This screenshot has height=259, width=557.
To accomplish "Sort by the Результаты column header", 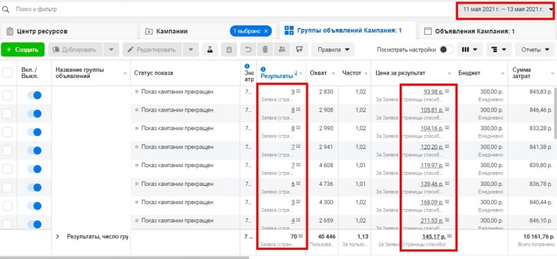I will pyautogui.click(x=277, y=76).
